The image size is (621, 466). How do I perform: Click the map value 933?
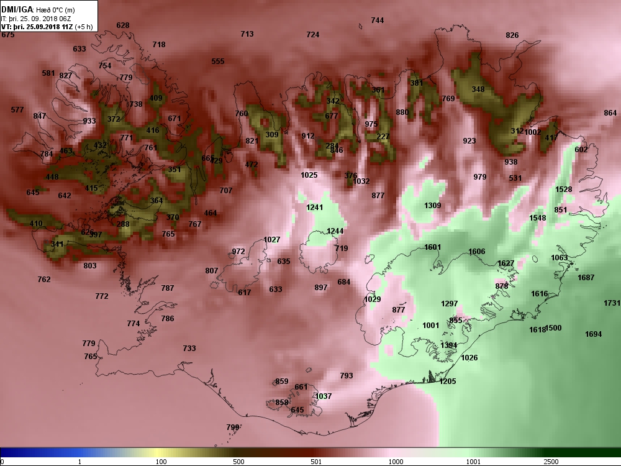89,121
